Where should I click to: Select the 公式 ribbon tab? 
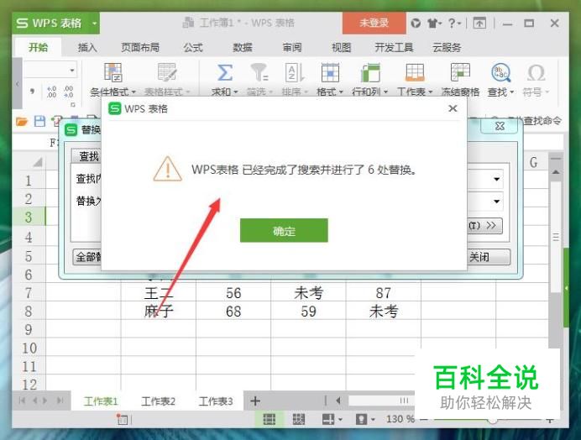tap(193, 48)
